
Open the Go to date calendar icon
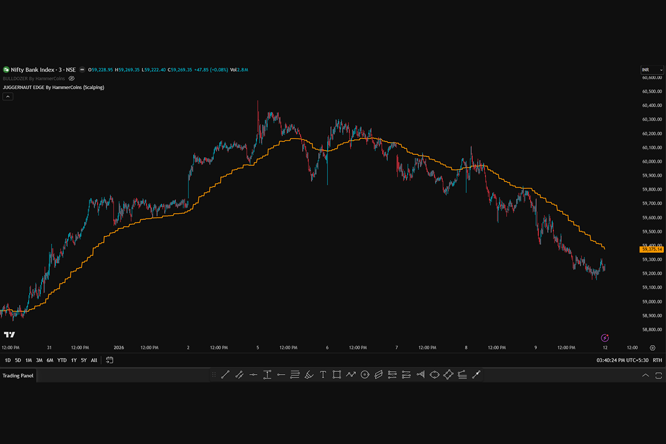pos(109,360)
